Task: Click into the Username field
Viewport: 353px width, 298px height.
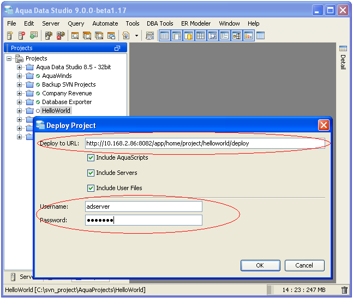Action: point(143,206)
